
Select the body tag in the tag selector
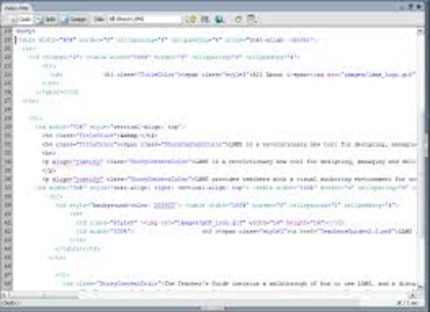(x=11, y=303)
